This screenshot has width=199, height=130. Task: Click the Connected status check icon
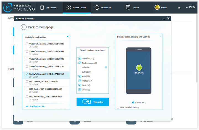(x=133, y=102)
